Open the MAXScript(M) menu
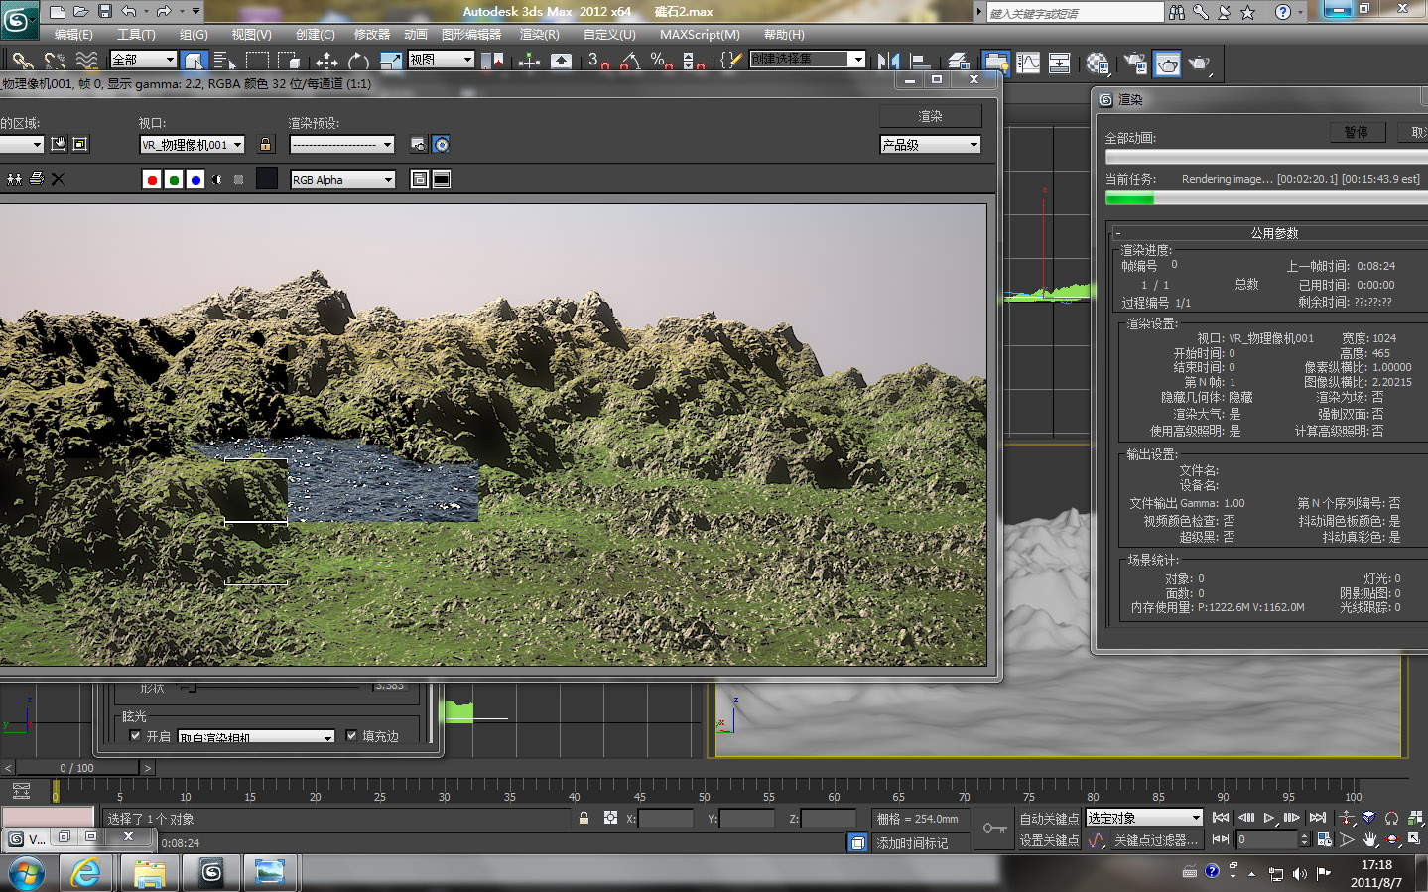 pyautogui.click(x=700, y=35)
